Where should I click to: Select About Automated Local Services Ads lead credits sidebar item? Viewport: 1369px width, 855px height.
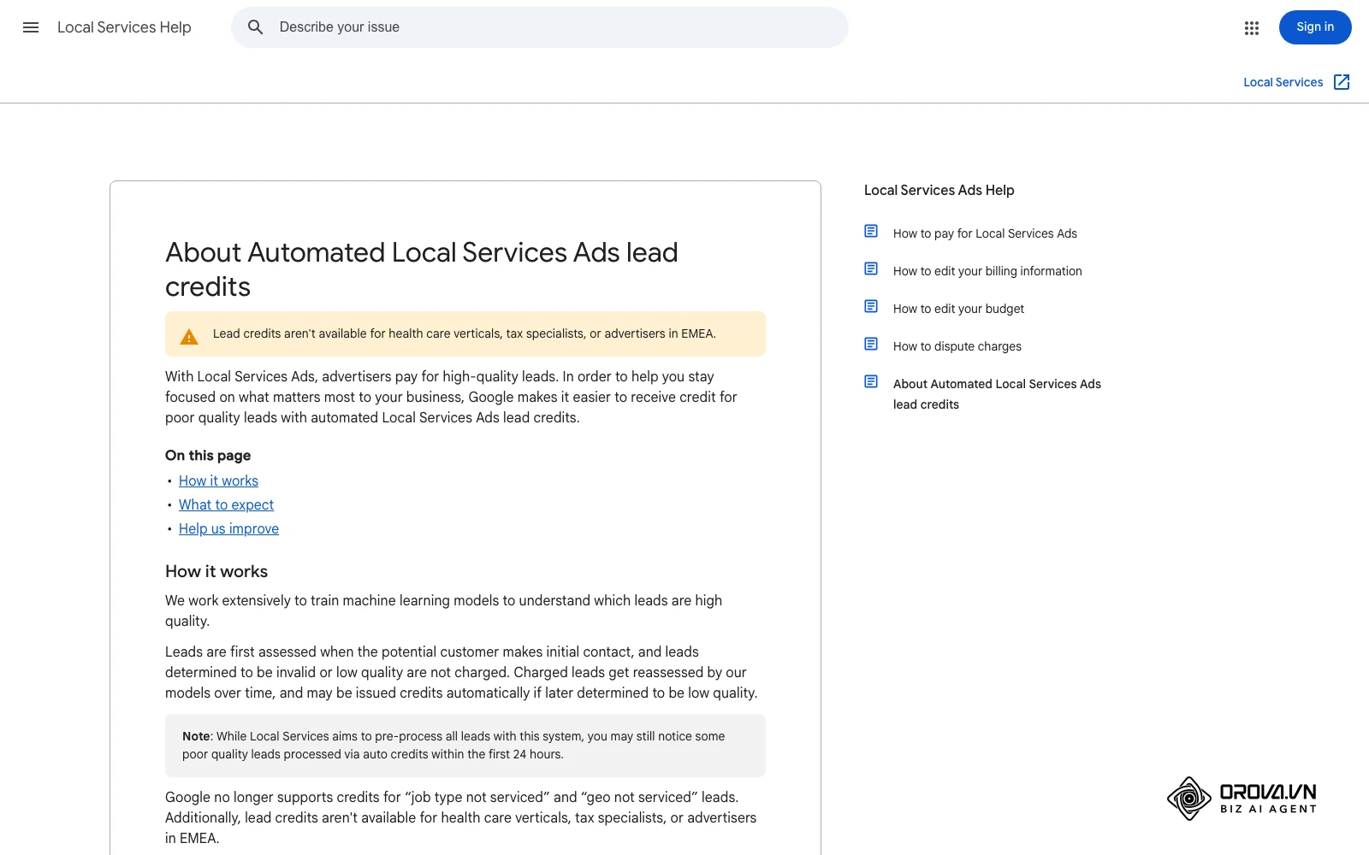997,394
